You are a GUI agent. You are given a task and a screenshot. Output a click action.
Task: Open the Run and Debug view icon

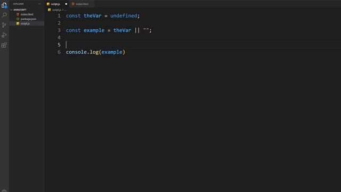(4, 35)
